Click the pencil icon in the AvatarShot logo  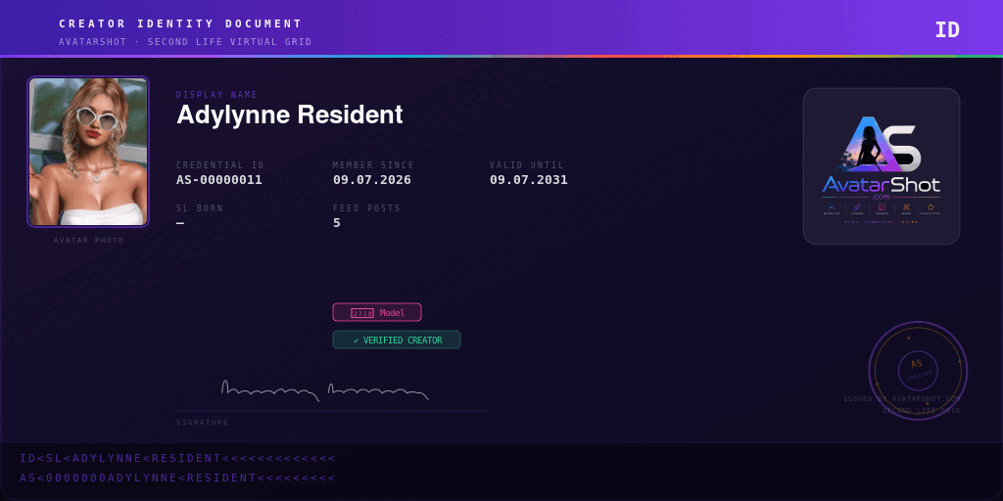857,207
